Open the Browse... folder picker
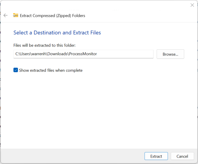Viewport: 198px width, 164px height. 170,54
